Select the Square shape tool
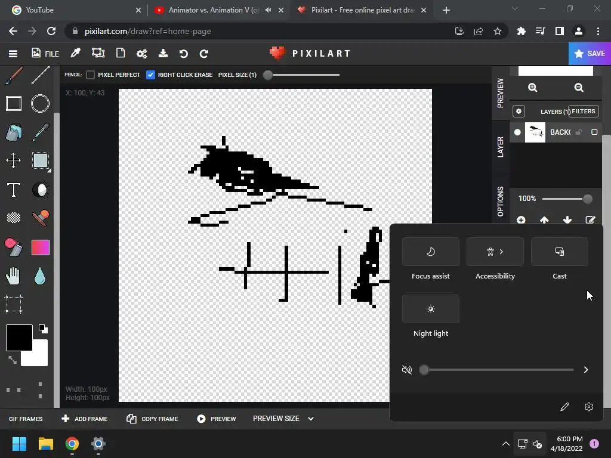 [14, 104]
